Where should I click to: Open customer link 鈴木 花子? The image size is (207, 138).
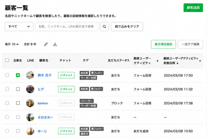tap(45, 75)
